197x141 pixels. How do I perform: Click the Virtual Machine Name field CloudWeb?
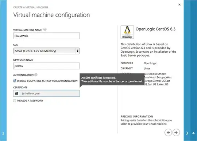point(46,36)
